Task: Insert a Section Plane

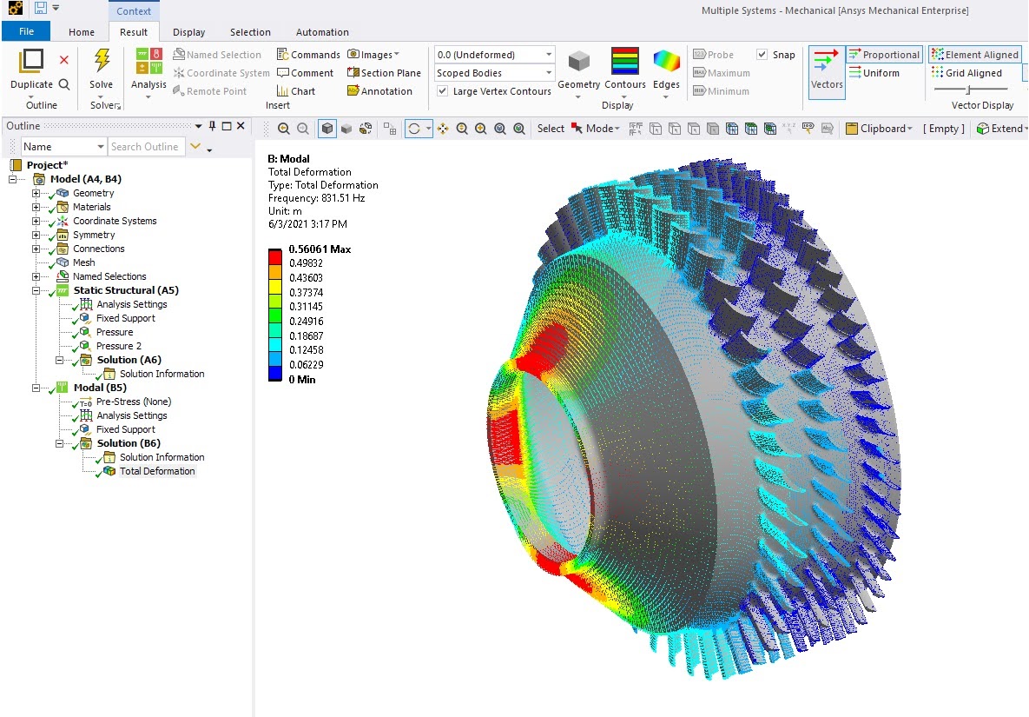Action: coord(384,73)
